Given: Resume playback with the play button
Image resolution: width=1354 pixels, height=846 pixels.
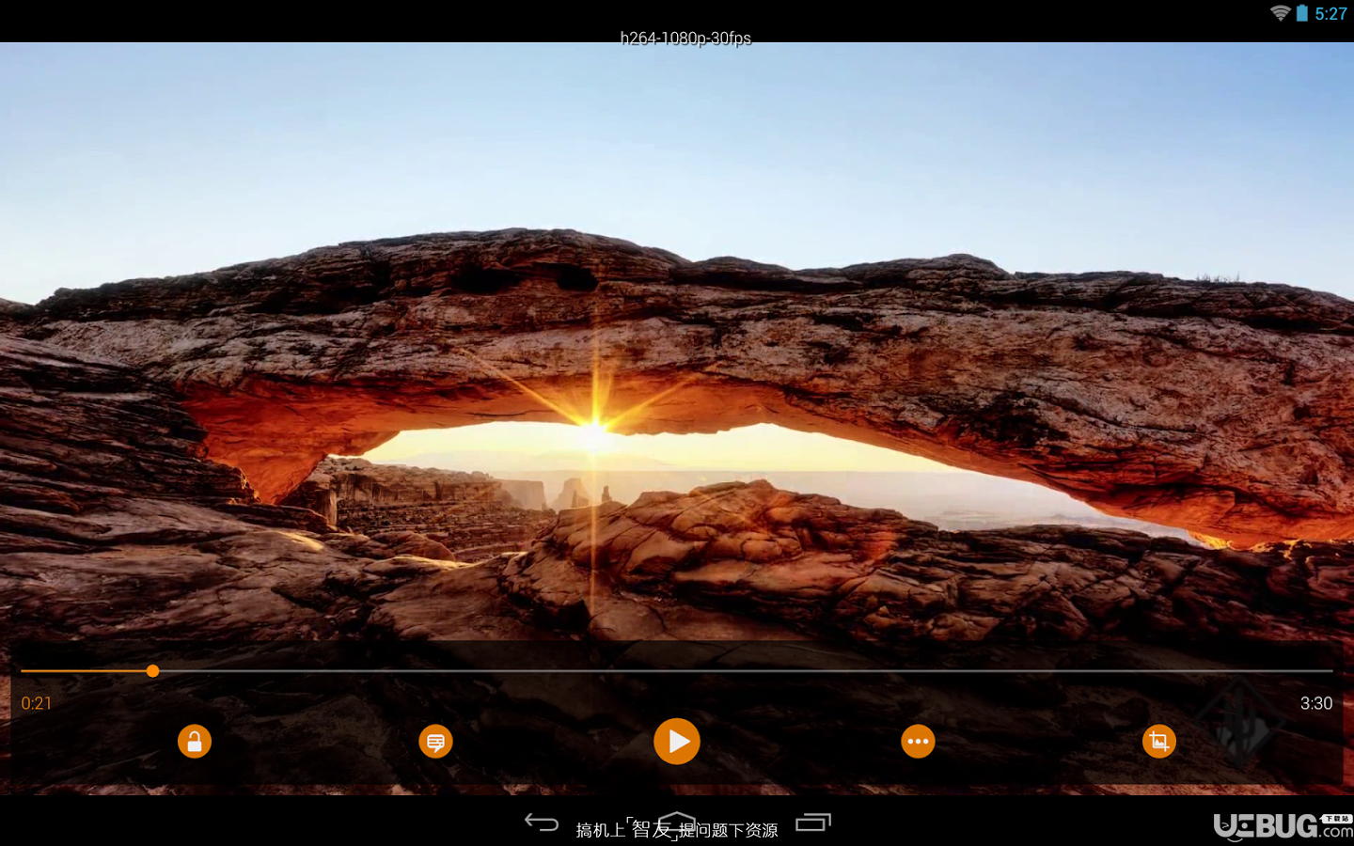Looking at the screenshot, I should pos(677,742).
